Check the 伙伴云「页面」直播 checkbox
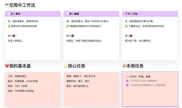This screenshot has width=182, height=108. [127, 77]
